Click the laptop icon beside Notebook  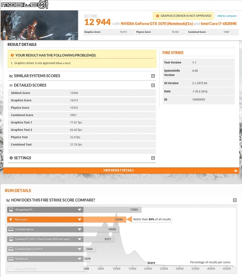11,259
